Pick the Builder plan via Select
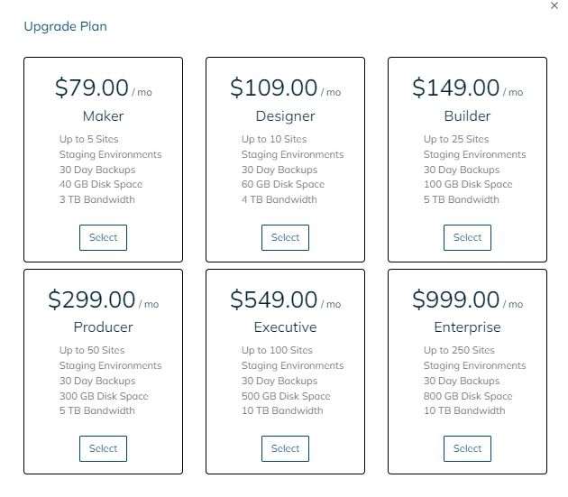 (x=467, y=237)
